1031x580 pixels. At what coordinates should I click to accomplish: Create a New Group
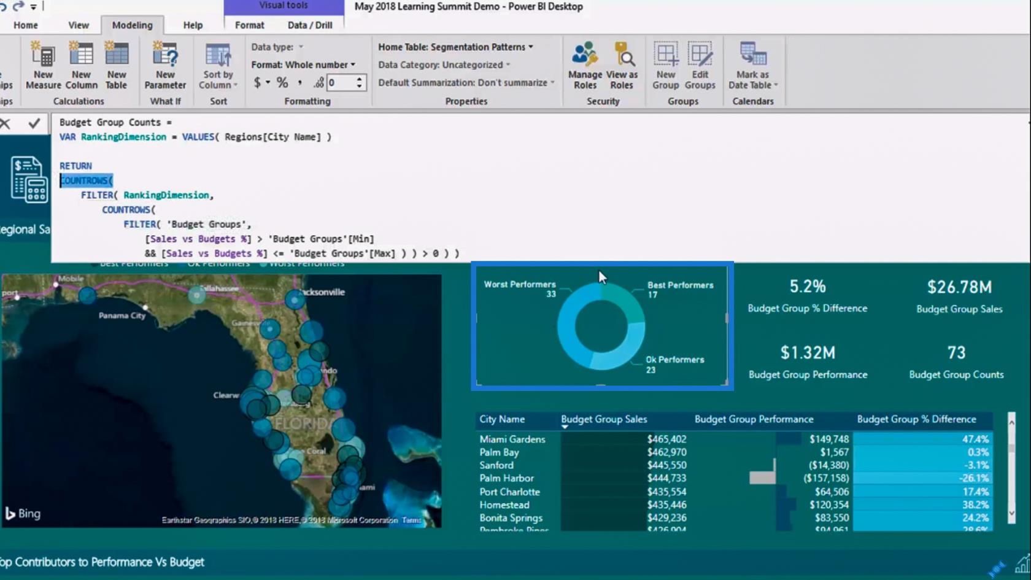click(665, 65)
